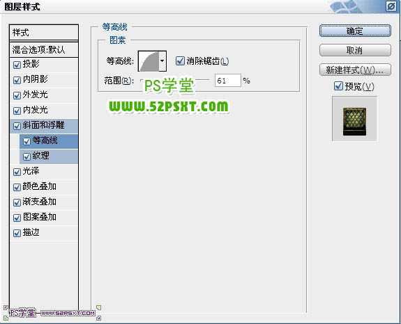
Task: Select the 等高线 sub-item label
Action: 45,140
